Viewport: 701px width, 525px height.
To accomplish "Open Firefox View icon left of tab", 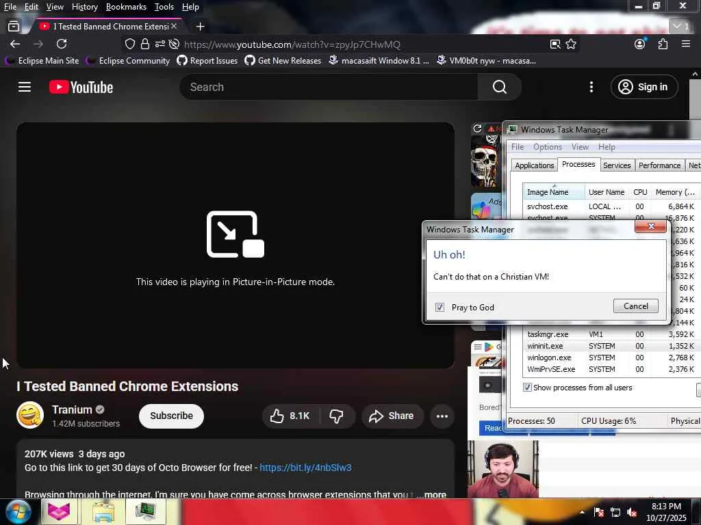I will [14, 27].
